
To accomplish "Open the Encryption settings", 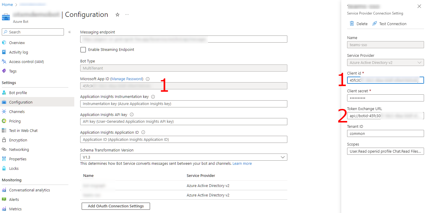I will [x=18, y=140].
